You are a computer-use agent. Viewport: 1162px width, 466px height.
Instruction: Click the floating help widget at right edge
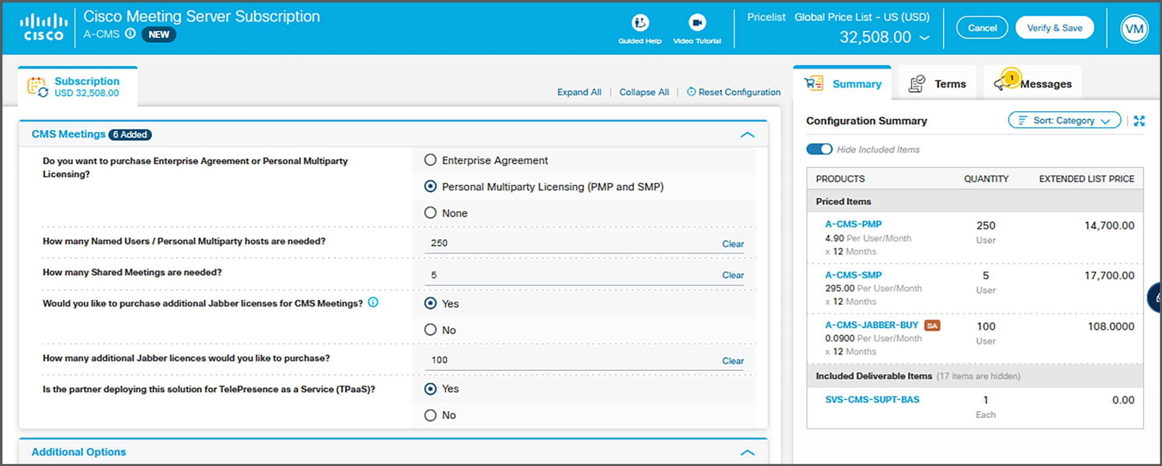1154,297
